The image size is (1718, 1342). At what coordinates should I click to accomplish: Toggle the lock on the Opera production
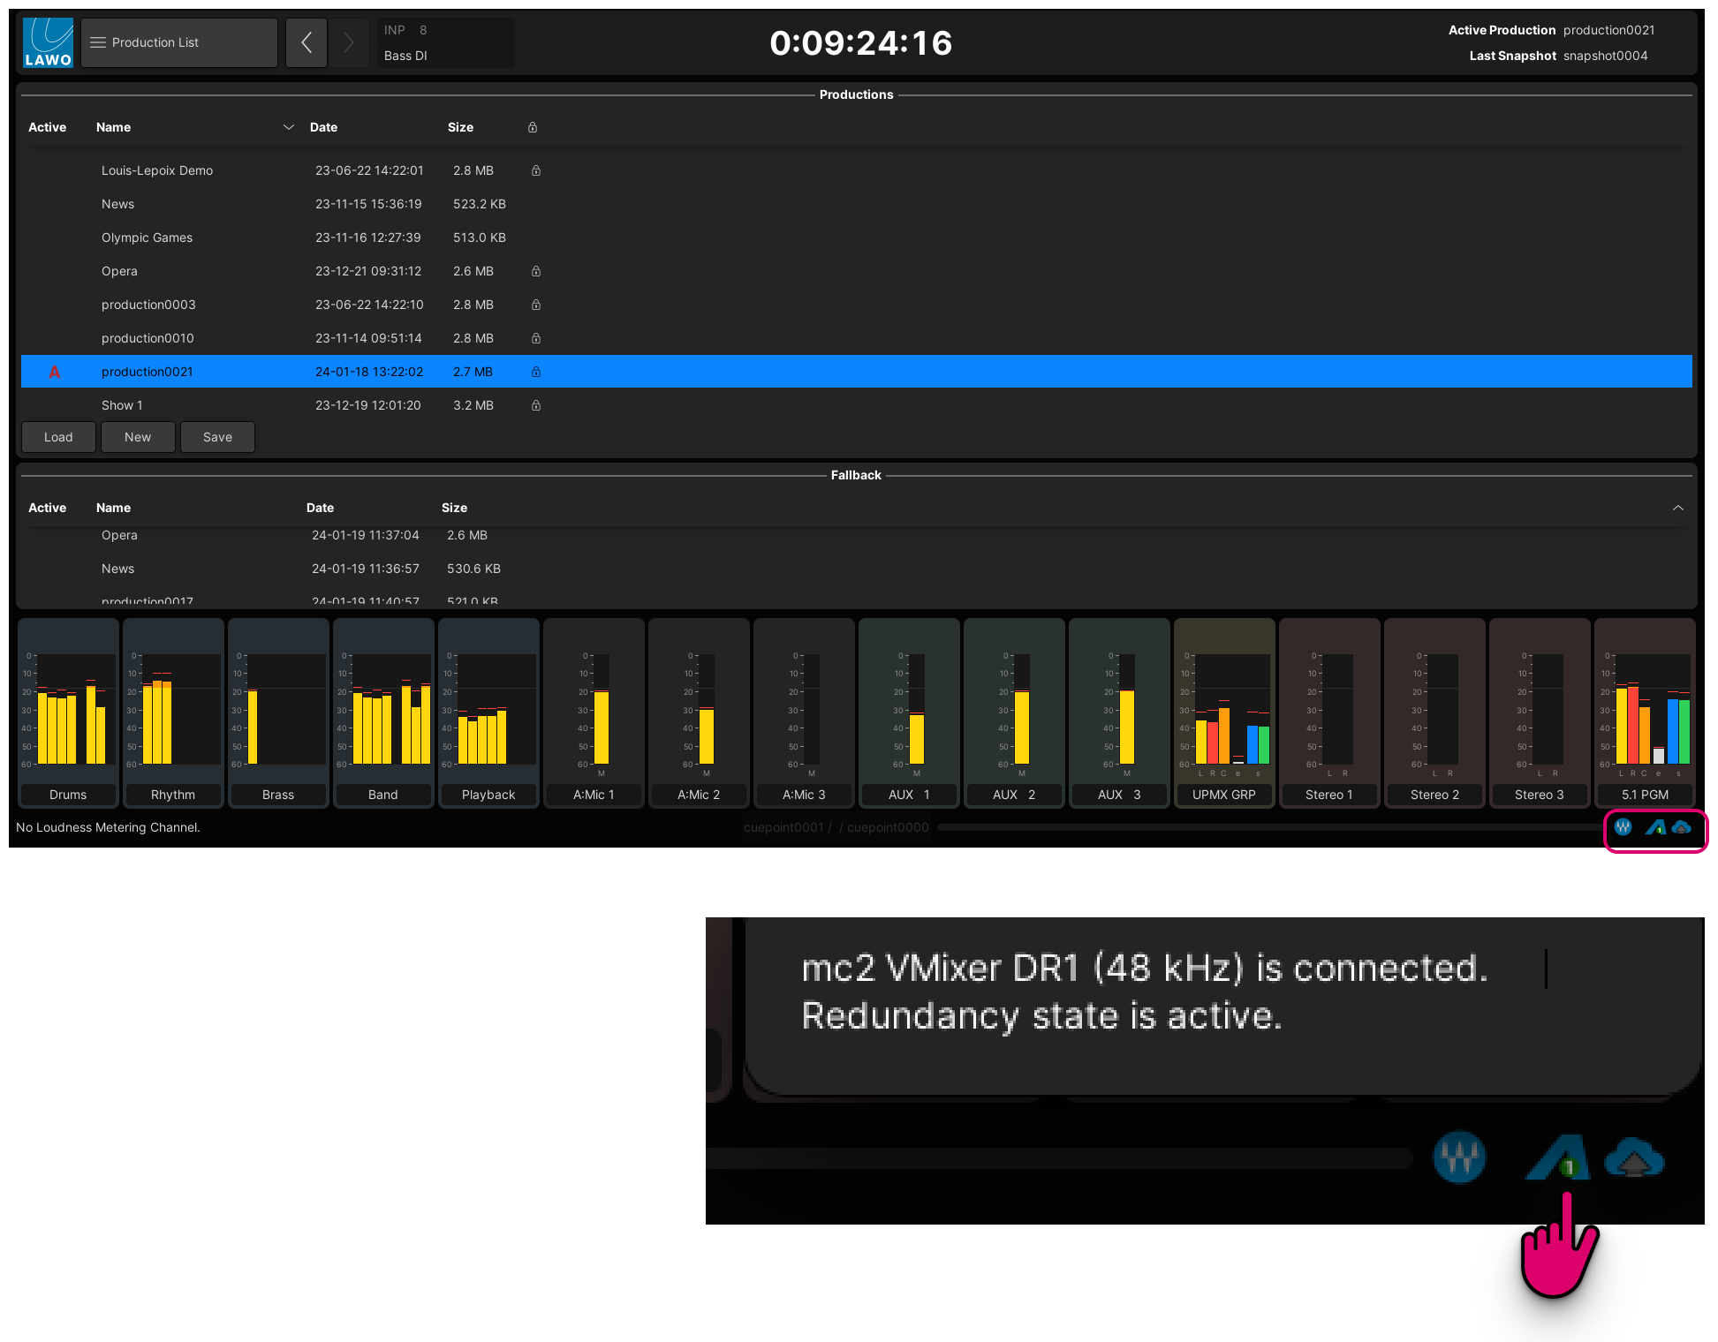535,271
